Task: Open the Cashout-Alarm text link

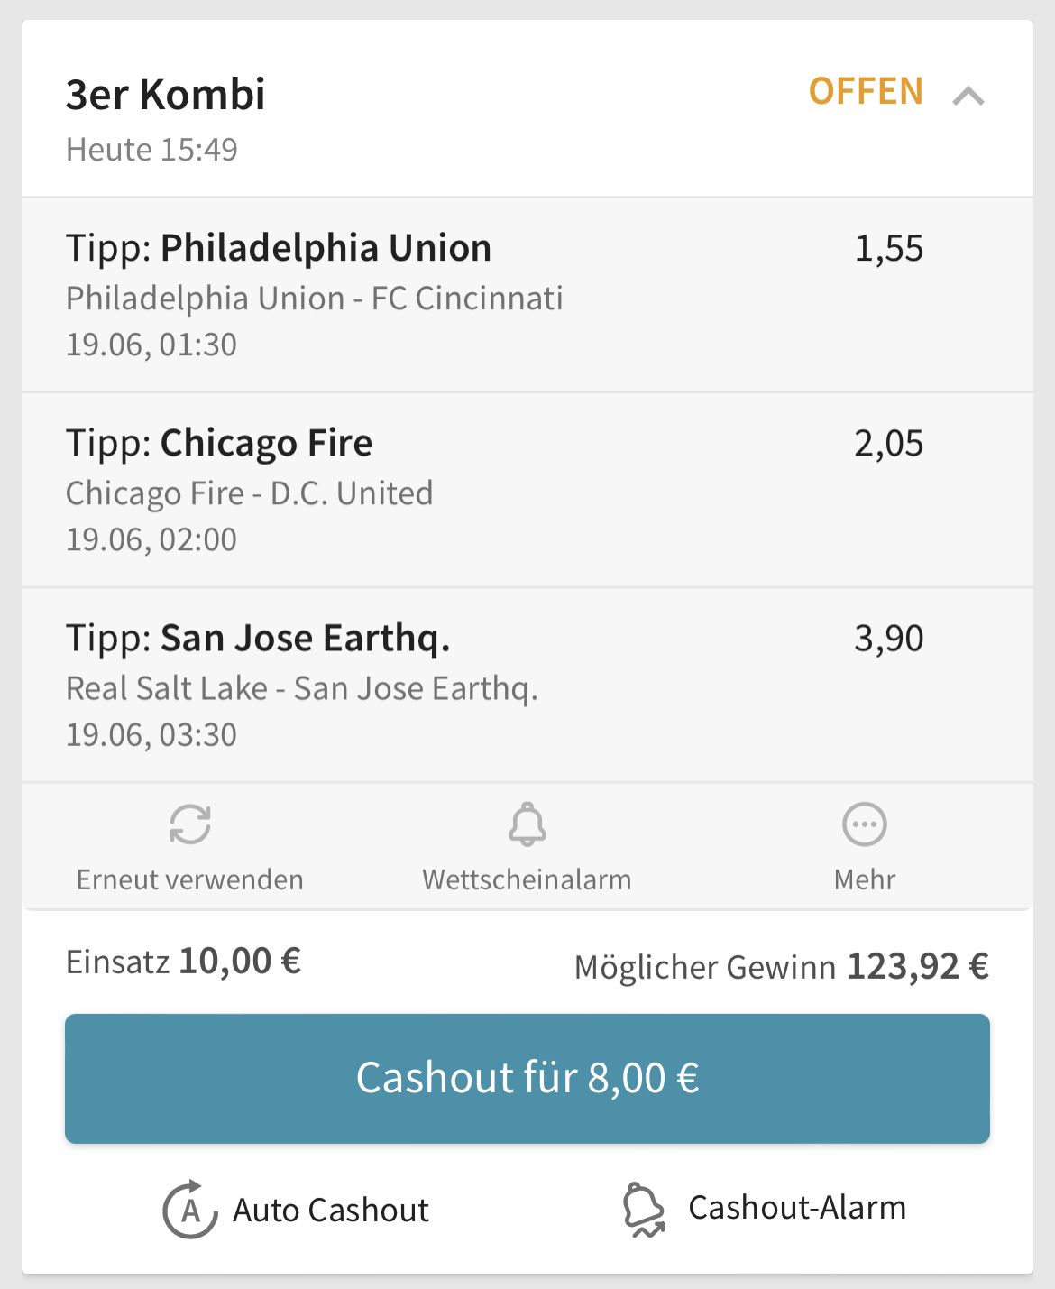Action: point(797,1208)
